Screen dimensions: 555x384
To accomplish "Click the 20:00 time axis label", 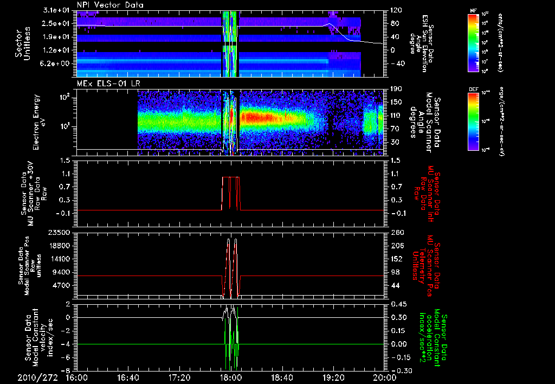I will (385, 377).
